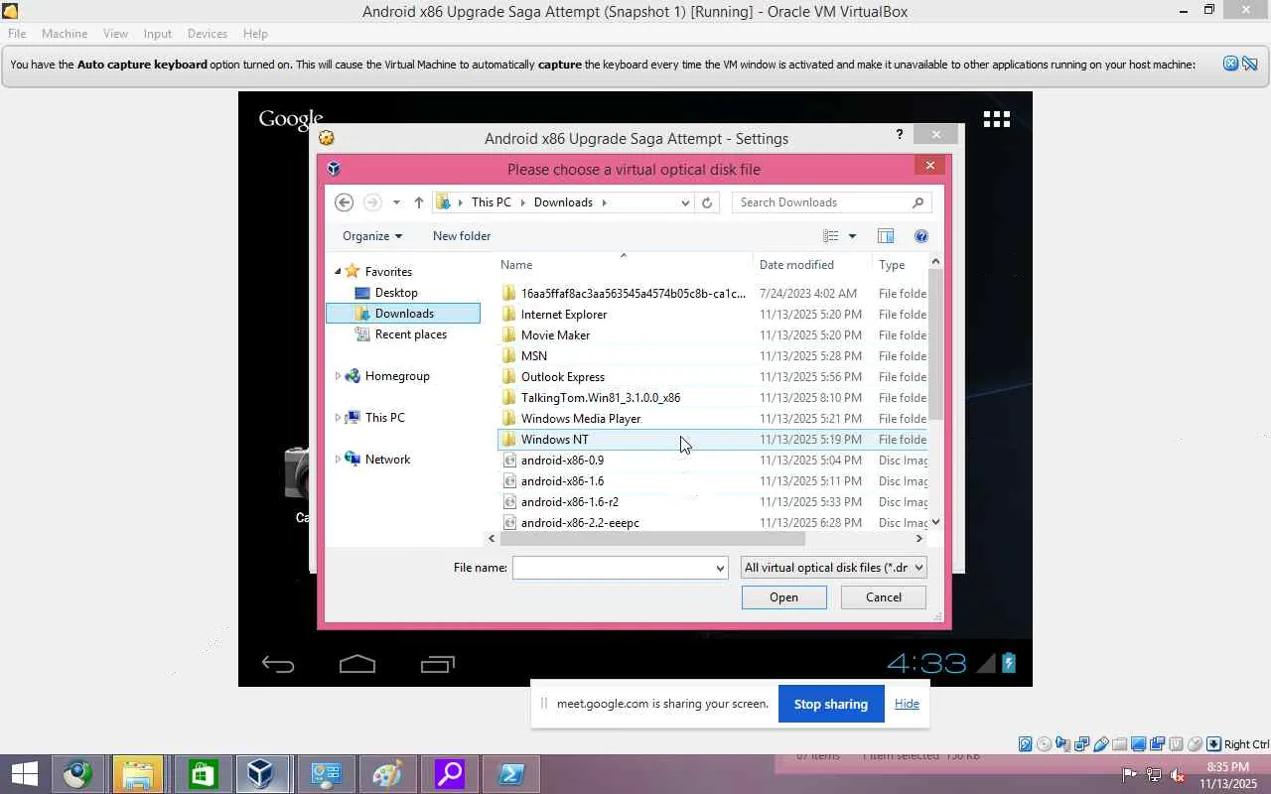Change the file view layout icon
1271x794 pixels.
coord(831,236)
